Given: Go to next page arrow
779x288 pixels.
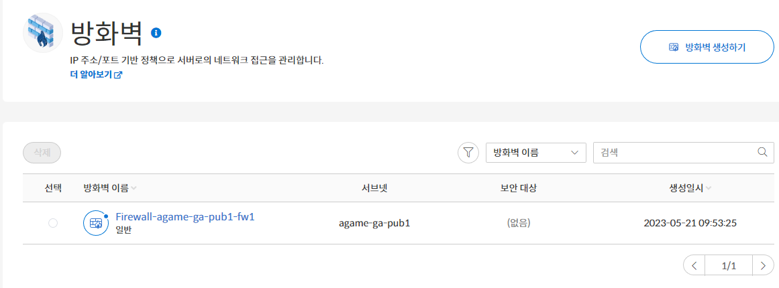Looking at the screenshot, I should pos(763,266).
